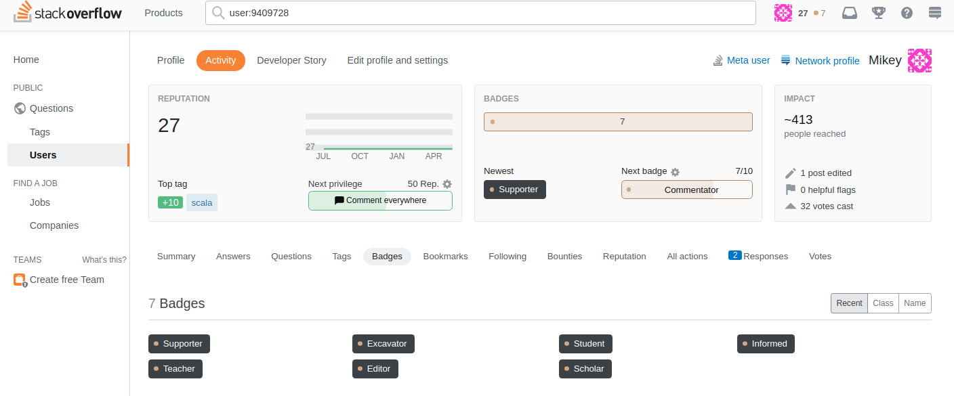Click the reputation graph progress chart
This screenshot has height=396, width=954.
tap(379, 133)
